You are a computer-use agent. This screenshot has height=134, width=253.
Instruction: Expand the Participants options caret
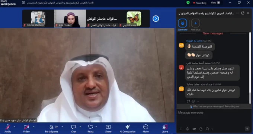pos(62,127)
